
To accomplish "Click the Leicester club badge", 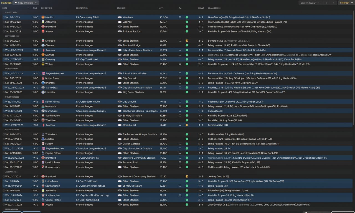I will pyautogui.click(x=43, y=92).
